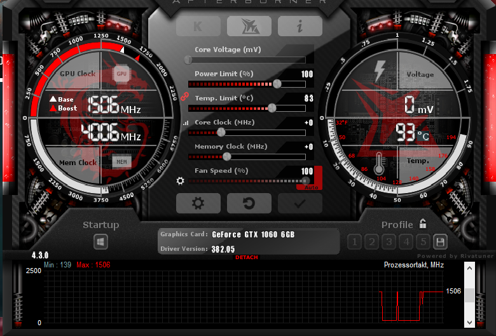Click the Min : 139 graph readout
The height and width of the screenshot is (336, 496).
58,265
